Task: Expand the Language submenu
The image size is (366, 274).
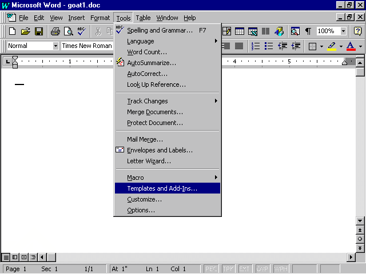Action: click(168, 41)
